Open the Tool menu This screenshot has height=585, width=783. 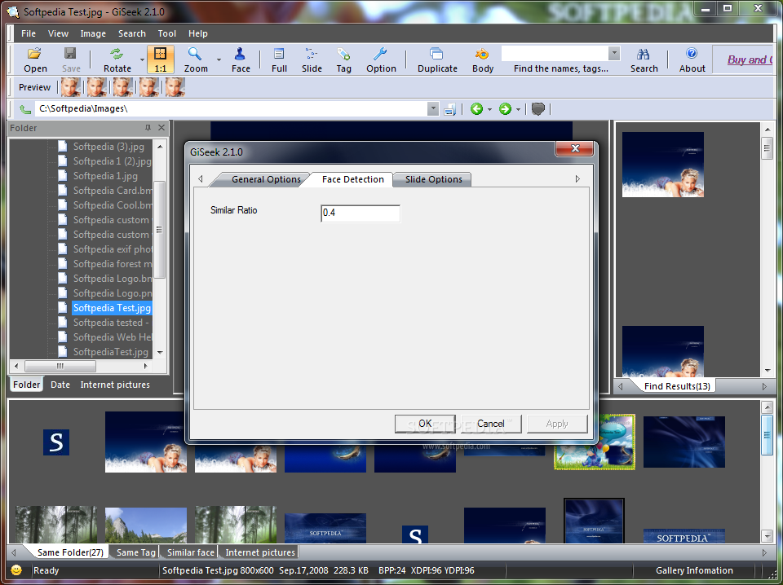166,33
